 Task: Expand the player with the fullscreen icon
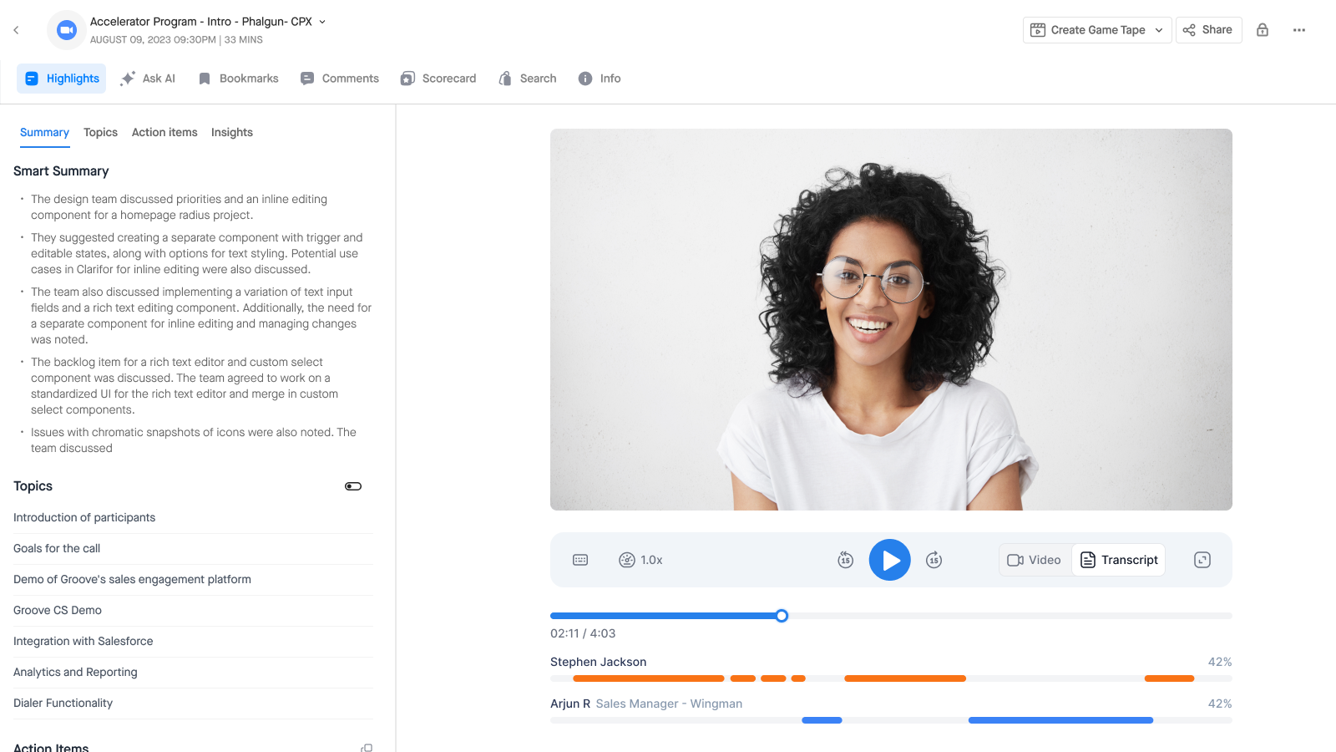1202,560
